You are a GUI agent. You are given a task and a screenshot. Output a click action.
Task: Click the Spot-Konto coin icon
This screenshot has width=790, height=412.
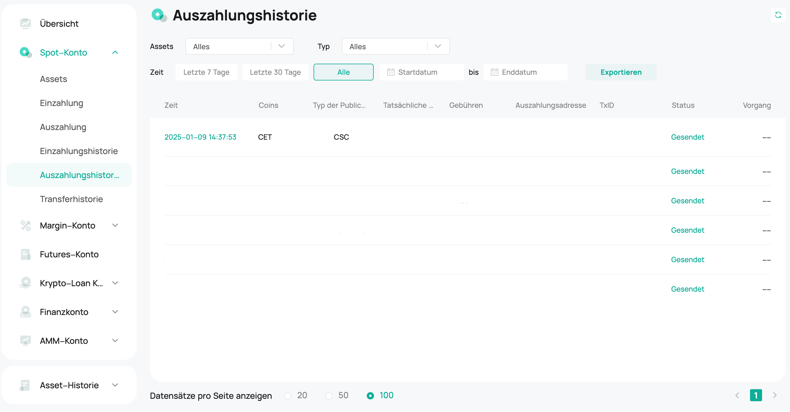pyautogui.click(x=26, y=52)
